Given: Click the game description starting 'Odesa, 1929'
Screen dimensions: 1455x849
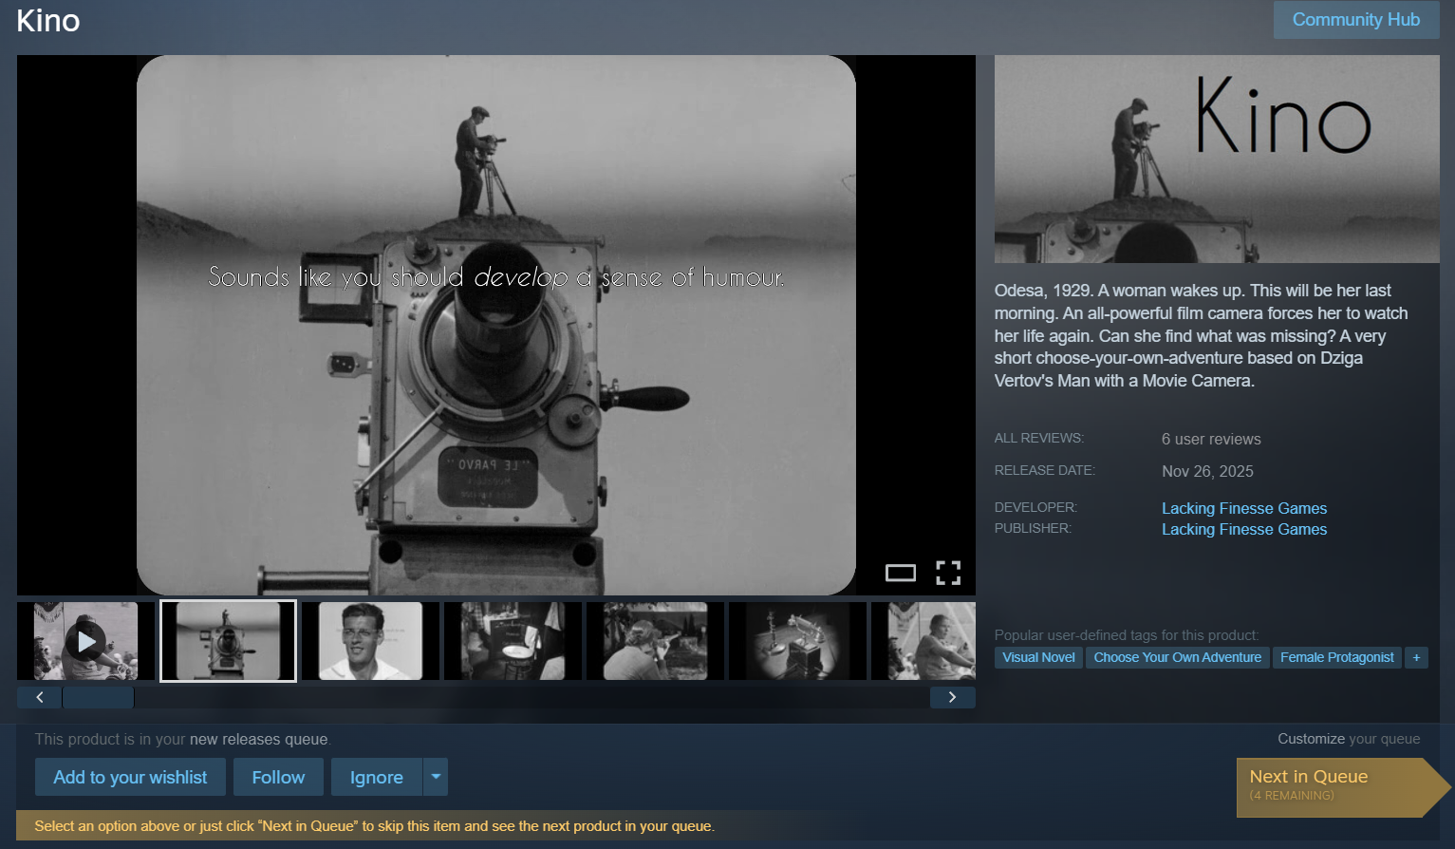Looking at the screenshot, I should click(1202, 335).
